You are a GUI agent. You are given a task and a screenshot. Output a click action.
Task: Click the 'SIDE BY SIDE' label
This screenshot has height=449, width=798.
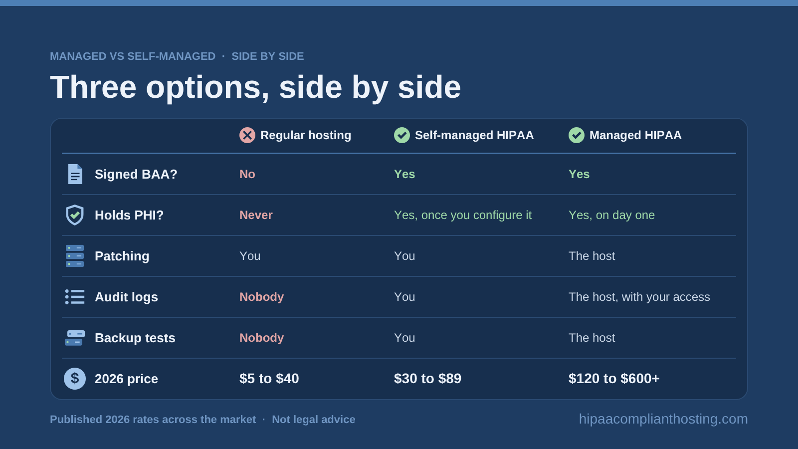[268, 56]
